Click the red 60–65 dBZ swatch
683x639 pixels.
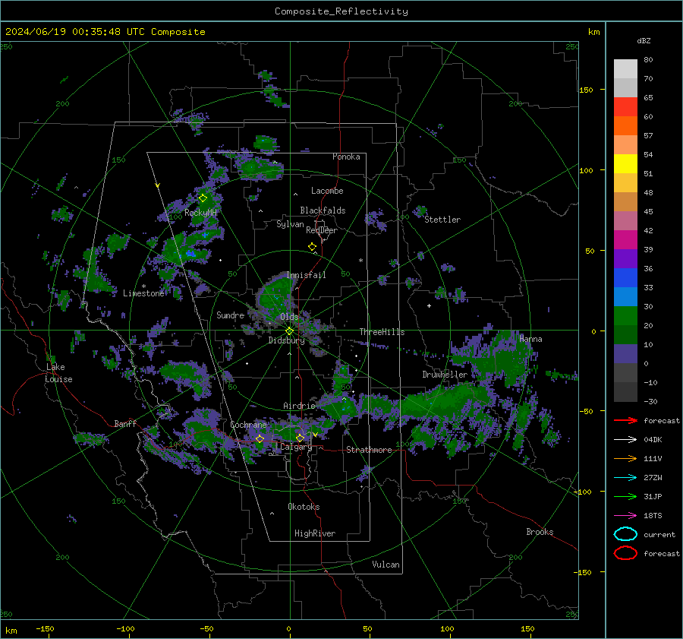pyautogui.click(x=625, y=107)
